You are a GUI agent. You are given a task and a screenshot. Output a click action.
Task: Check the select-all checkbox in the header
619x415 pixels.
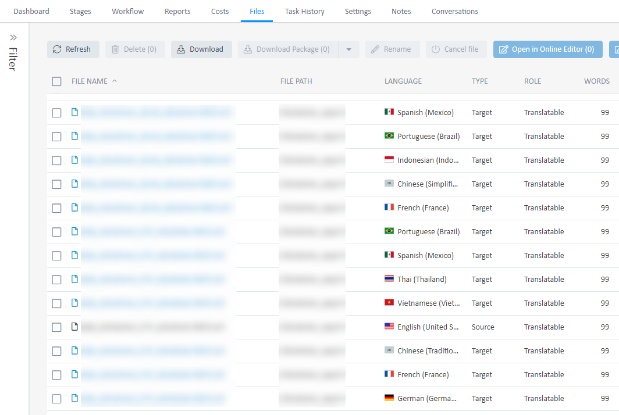point(56,81)
